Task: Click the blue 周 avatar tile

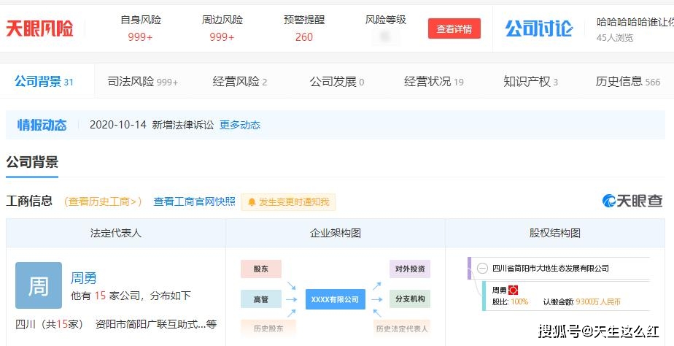Action: (39, 285)
